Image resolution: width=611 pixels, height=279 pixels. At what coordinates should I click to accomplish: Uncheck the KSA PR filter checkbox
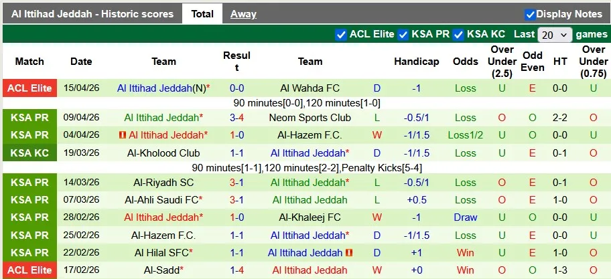click(x=403, y=34)
